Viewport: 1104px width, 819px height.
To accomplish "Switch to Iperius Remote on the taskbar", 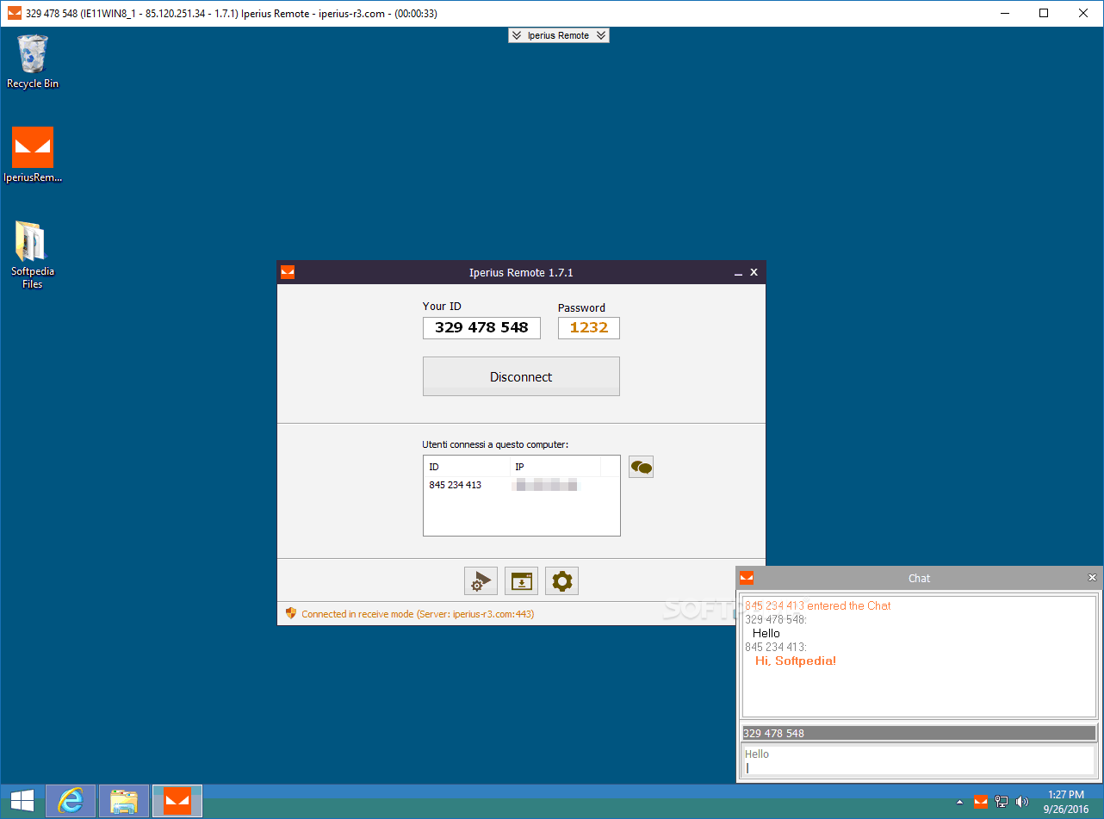I will [177, 801].
